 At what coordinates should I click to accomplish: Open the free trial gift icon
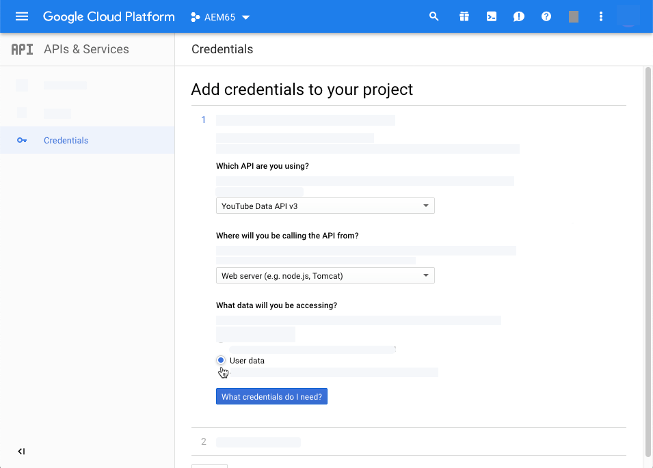click(464, 16)
